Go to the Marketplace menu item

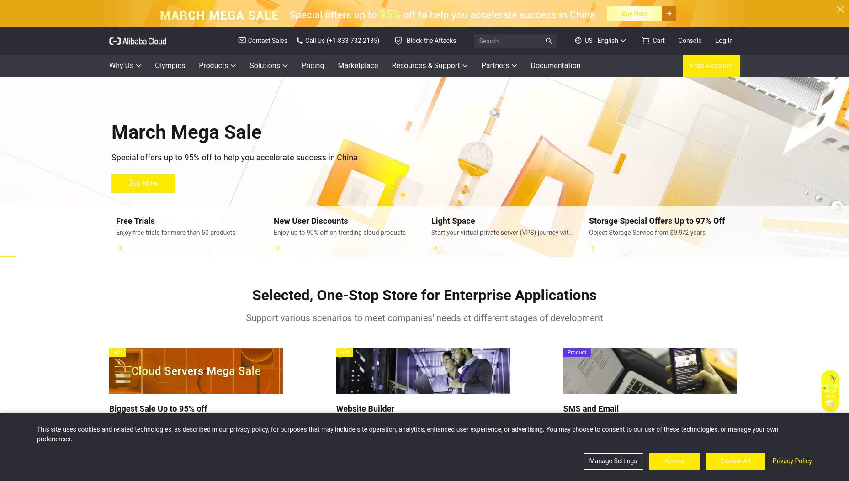(x=358, y=66)
